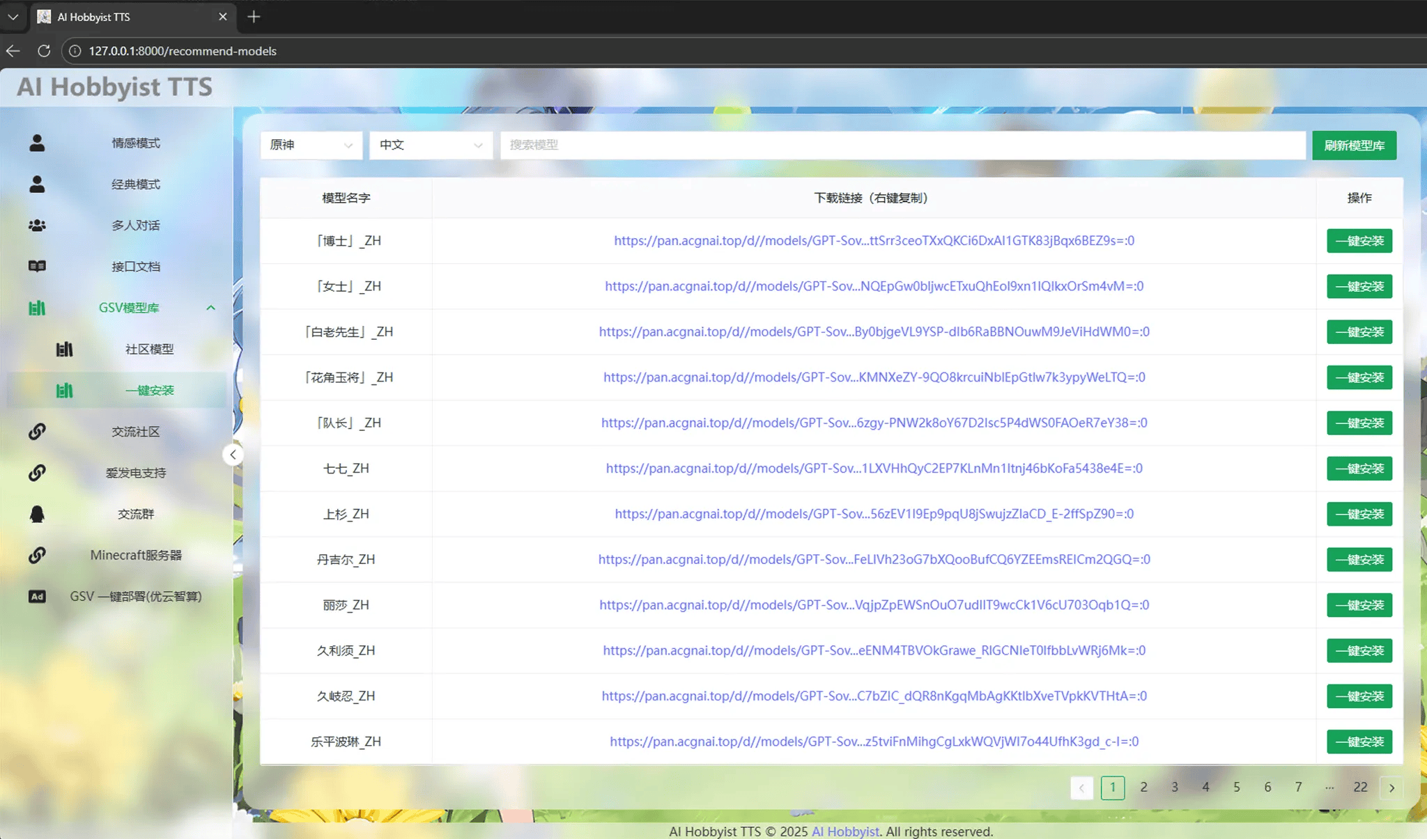Click the 社区模型 library icon
Image resolution: width=1427 pixels, height=839 pixels.
64,350
